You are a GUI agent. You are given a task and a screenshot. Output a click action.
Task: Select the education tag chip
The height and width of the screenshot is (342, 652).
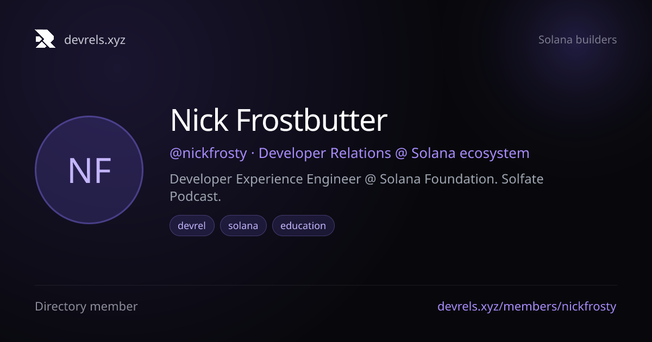tap(303, 226)
